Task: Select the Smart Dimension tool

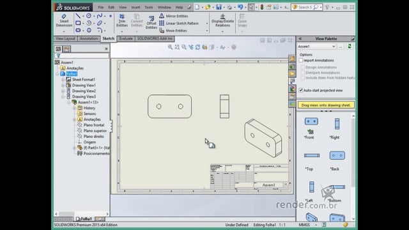Action: click(x=64, y=20)
